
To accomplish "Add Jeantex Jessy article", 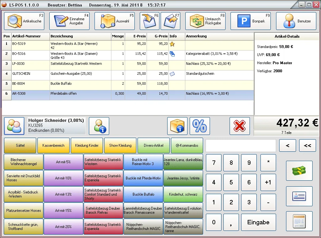I will (x=183, y=178).
